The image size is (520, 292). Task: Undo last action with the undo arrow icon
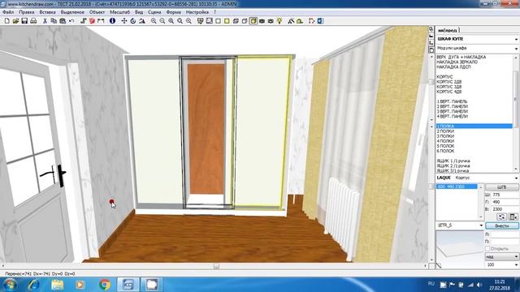pyautogui.click(x=71, y=21)
